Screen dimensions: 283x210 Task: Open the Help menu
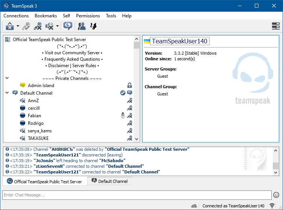[x=127, y=16]
